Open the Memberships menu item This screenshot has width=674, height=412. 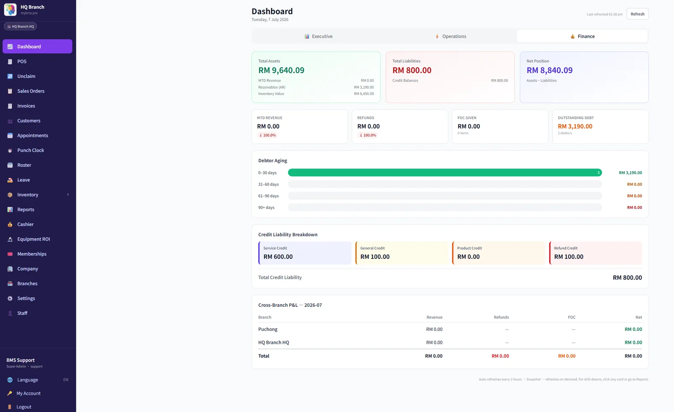(x=37, y=254)
